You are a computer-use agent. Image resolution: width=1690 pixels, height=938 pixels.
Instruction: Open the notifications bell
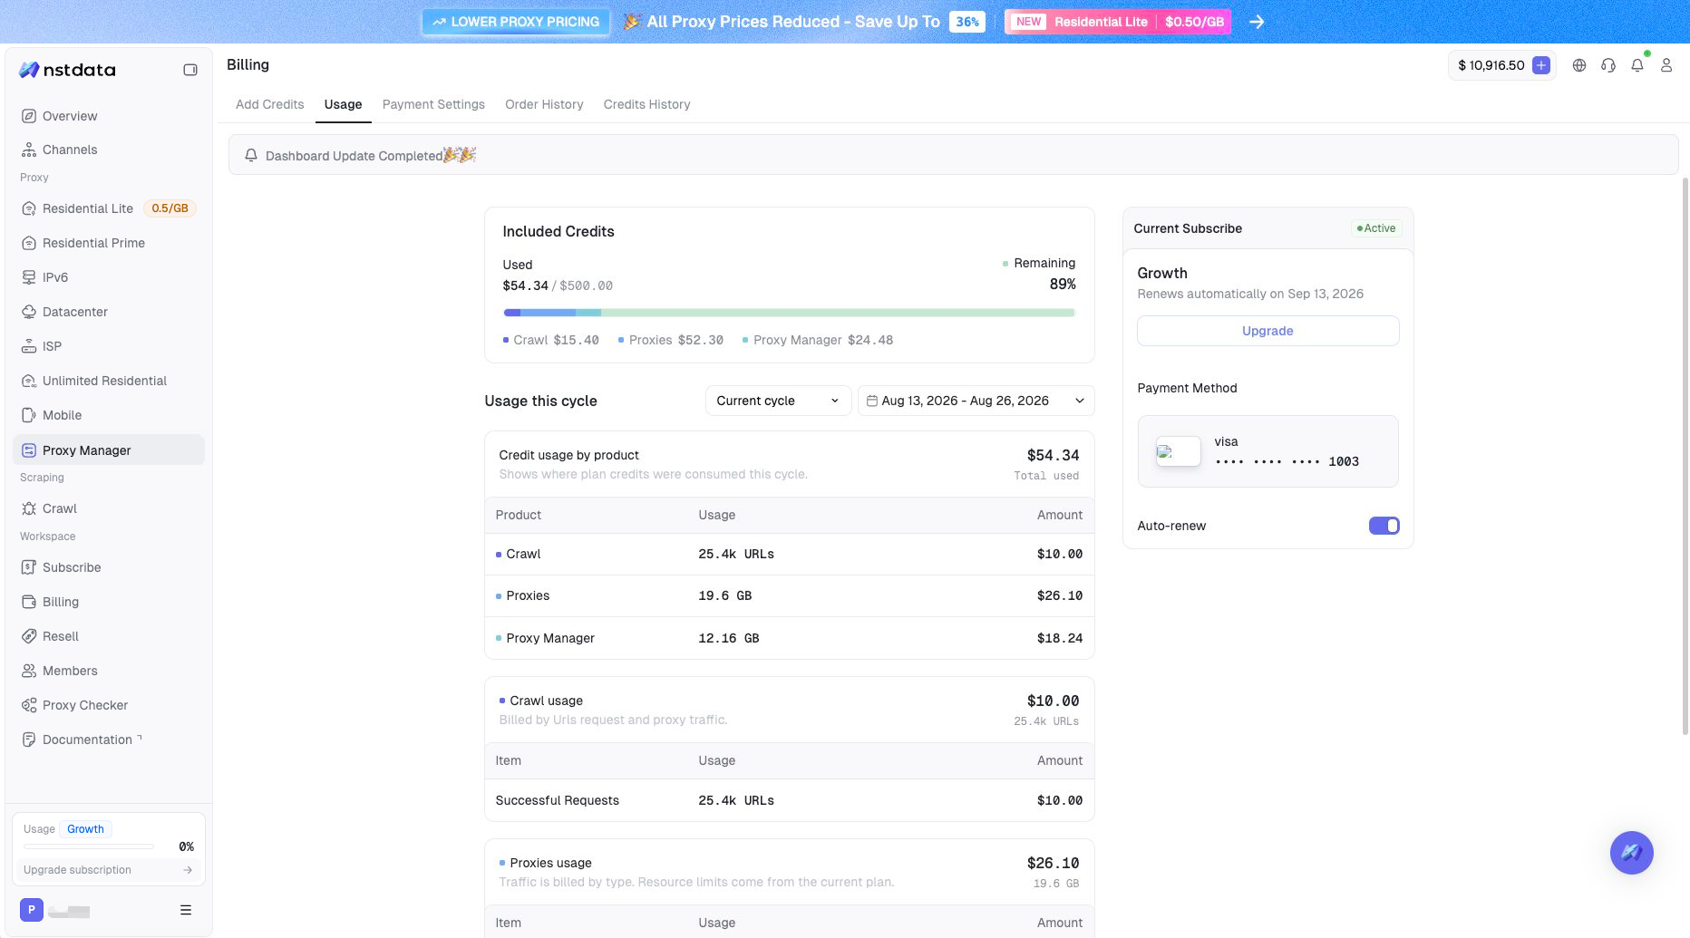[1637, 65]
